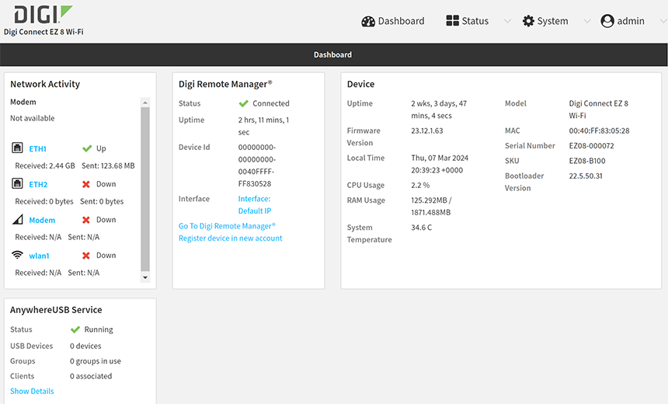
Task: Click bootloader version 22.5.50.31
Action: point(586,176)
